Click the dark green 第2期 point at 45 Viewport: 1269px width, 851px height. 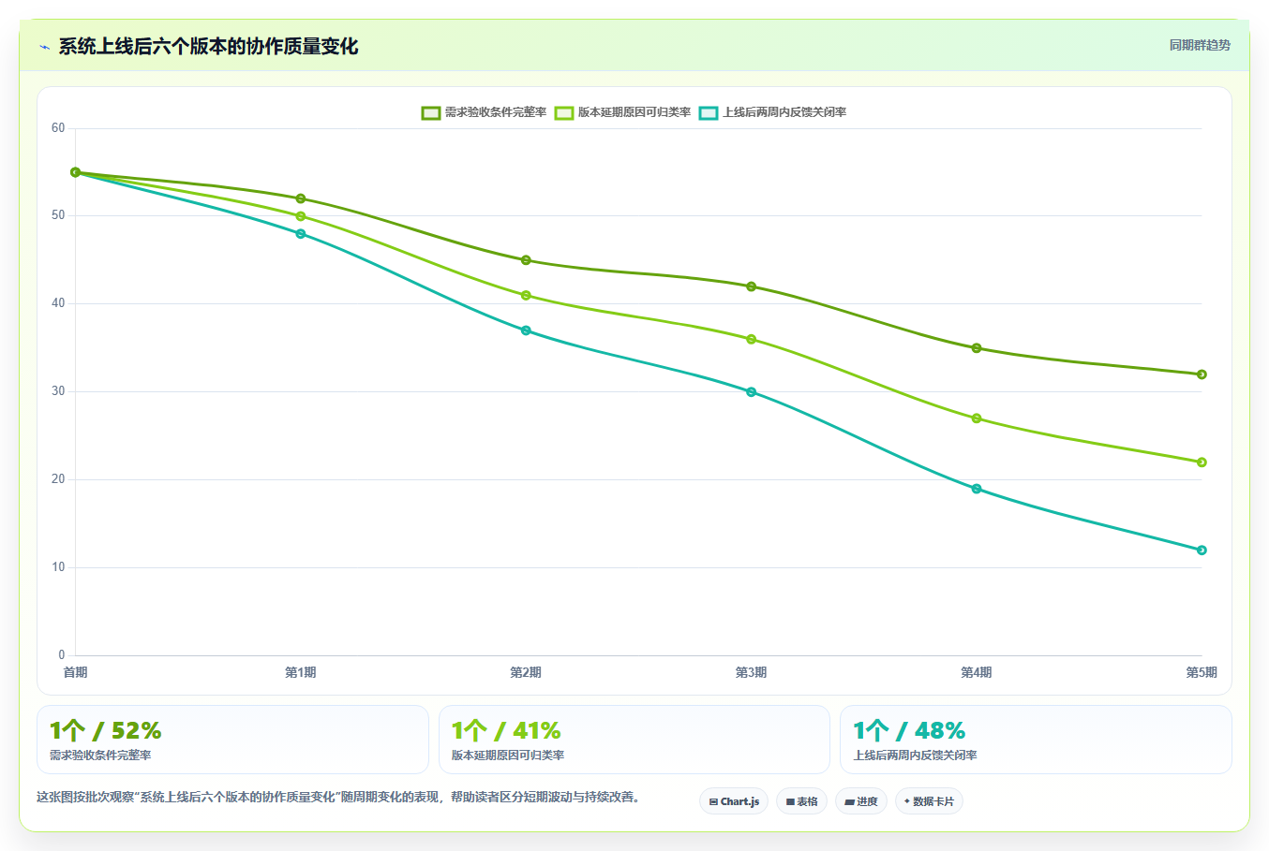(x=526, y=260)
